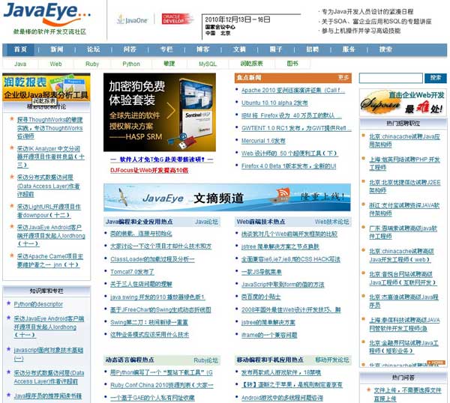Image resolution: width=450 pixels, height=403 pixels.
Task: Open the Swing第二刀 article link
Action: [x=149, y=322]
